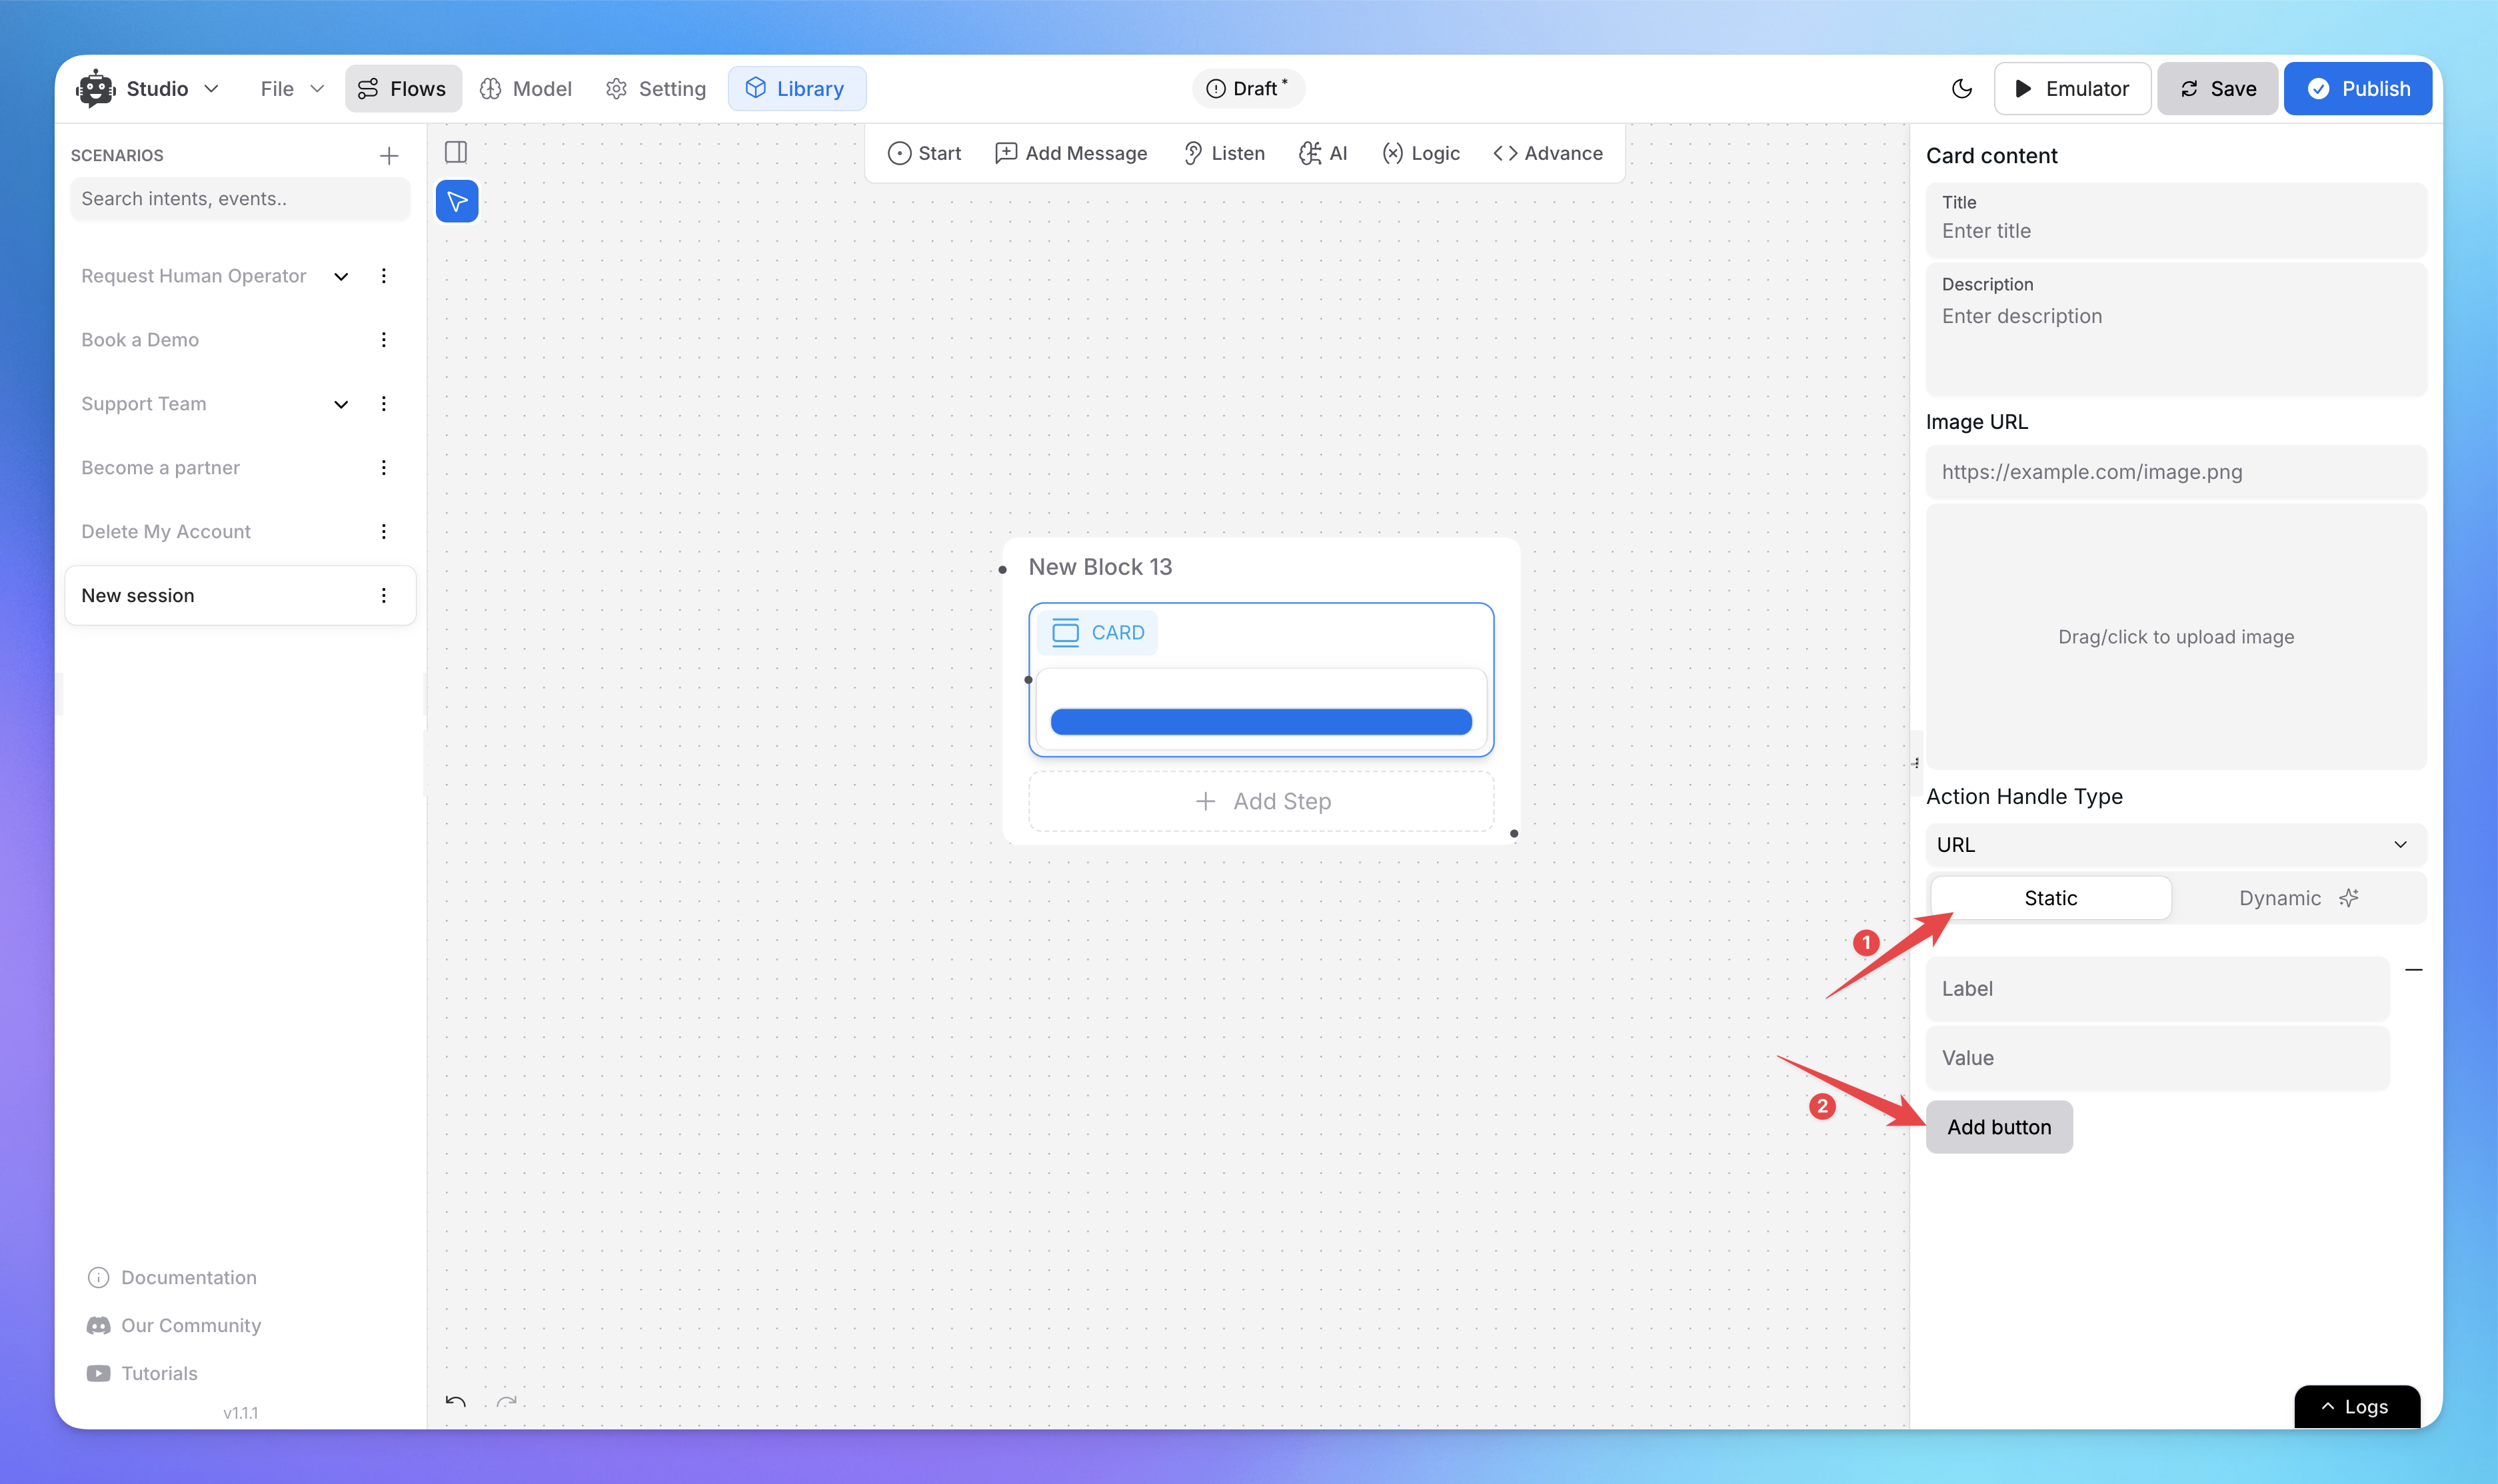Open options for Delete My Account
2498x1484 pixels.
point(383,532)
